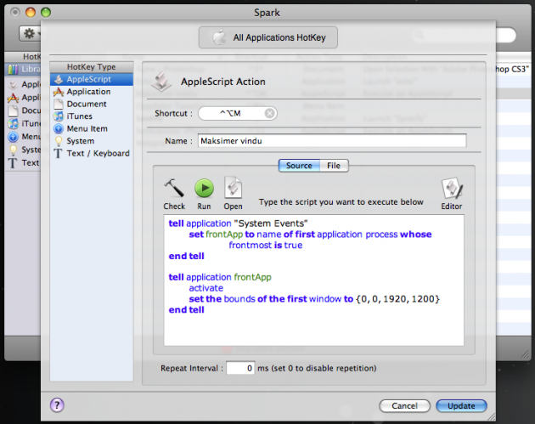Select System hotkey type

(x=92, y=141)
